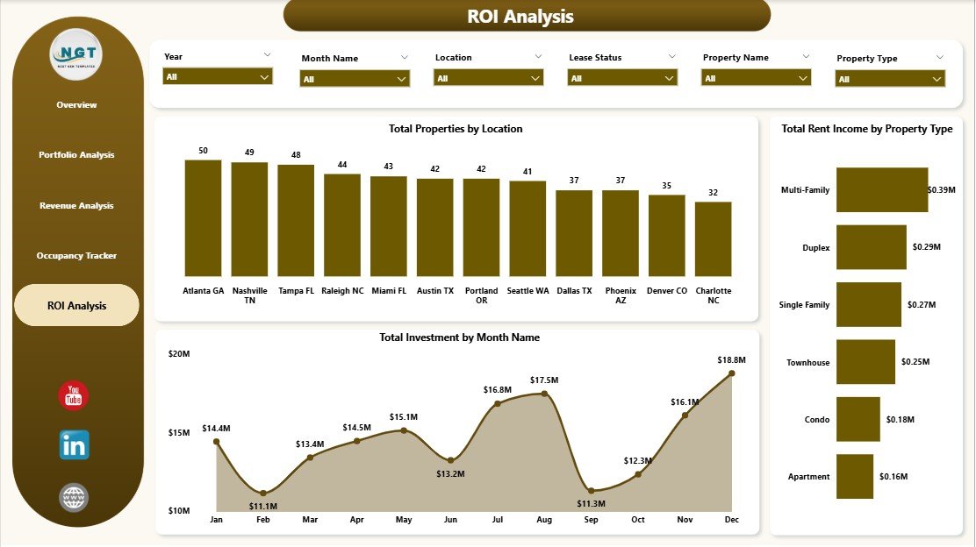
Task: Open the YouTube channel icon
Action: click(75, 395)
